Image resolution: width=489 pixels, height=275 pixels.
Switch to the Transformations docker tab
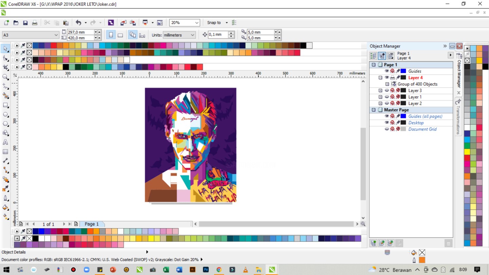(x=458, y=117)
